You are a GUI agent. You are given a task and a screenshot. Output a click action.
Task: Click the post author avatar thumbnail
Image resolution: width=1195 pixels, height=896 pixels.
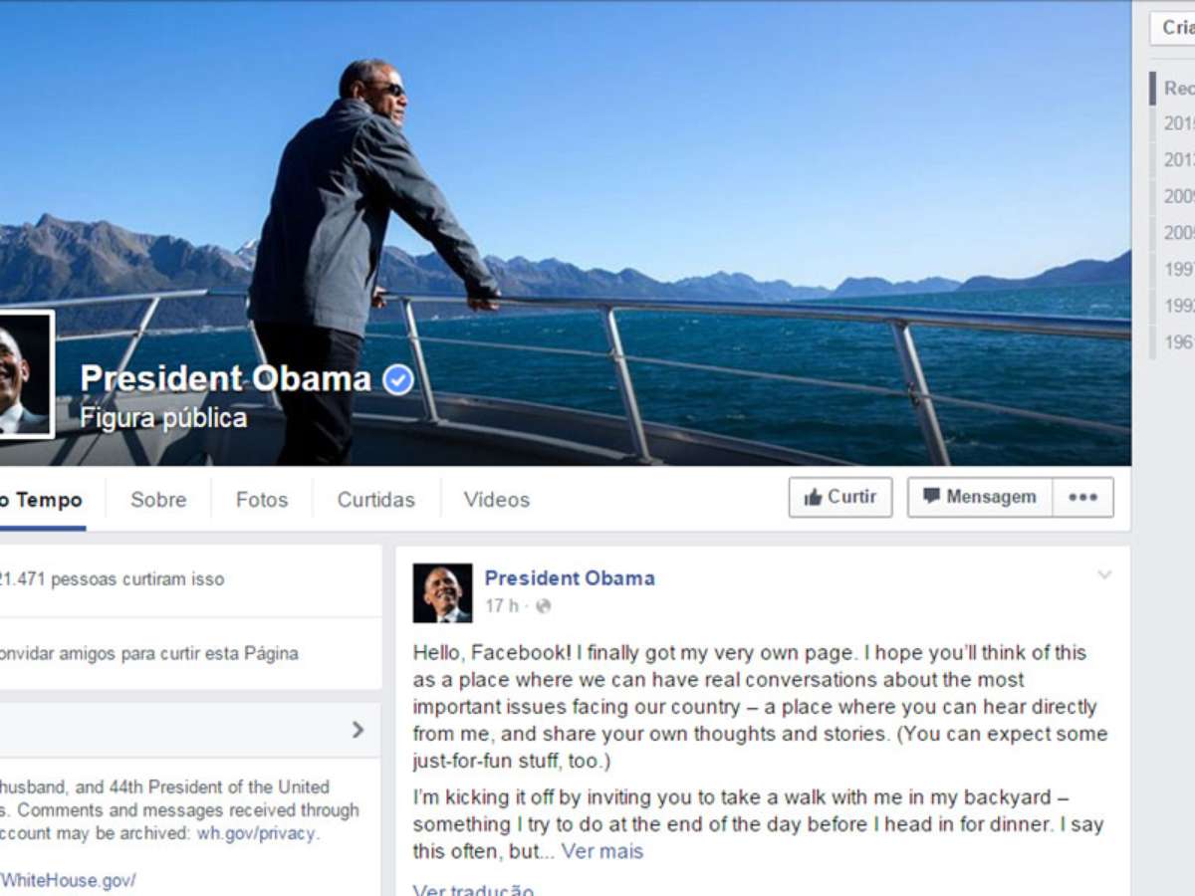pyautogui.click(x=442, y=593)
